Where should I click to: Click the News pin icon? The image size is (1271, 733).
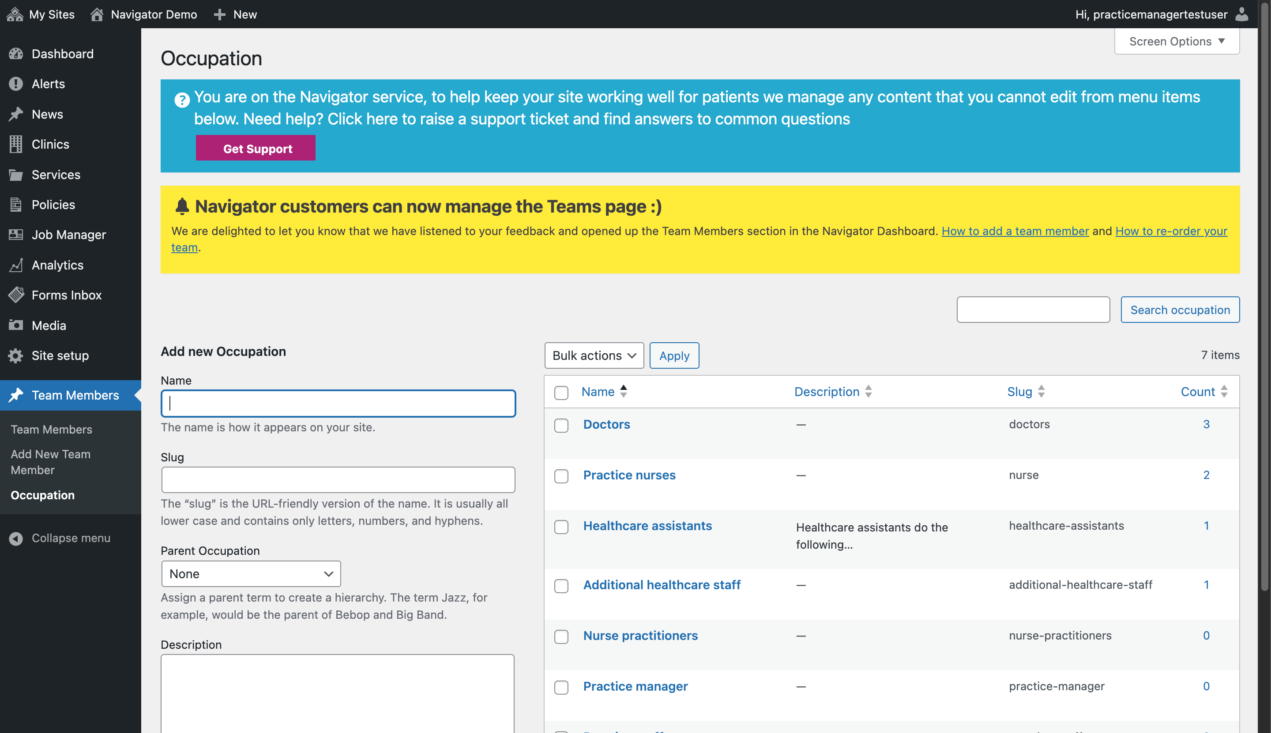[16, 114]
